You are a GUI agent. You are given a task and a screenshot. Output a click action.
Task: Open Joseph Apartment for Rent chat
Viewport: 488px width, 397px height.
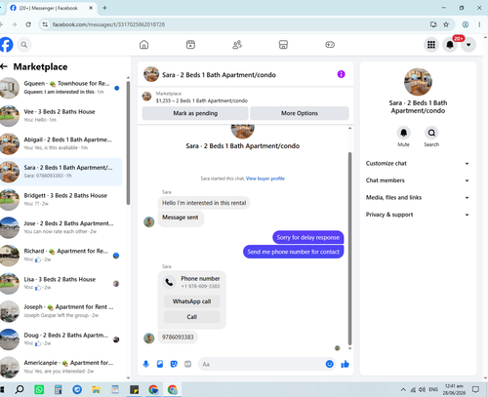tap(61, 311)
